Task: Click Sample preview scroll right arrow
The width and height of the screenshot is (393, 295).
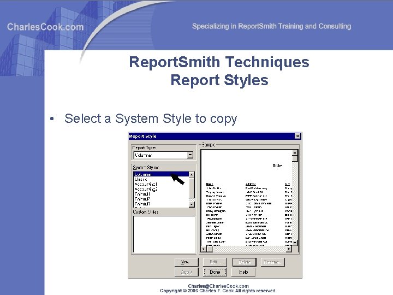Action: click(289, 249)
